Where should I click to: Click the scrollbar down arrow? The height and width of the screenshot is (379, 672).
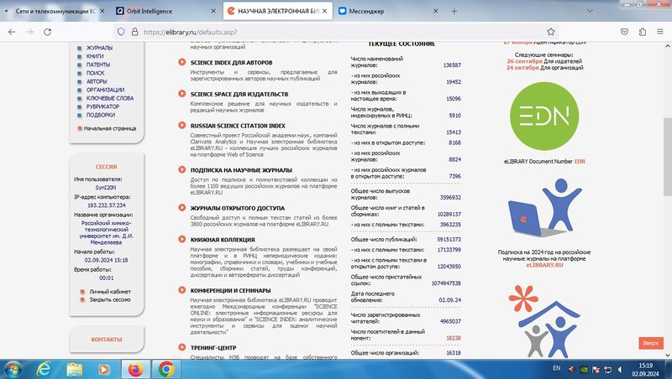coord(667,355)
